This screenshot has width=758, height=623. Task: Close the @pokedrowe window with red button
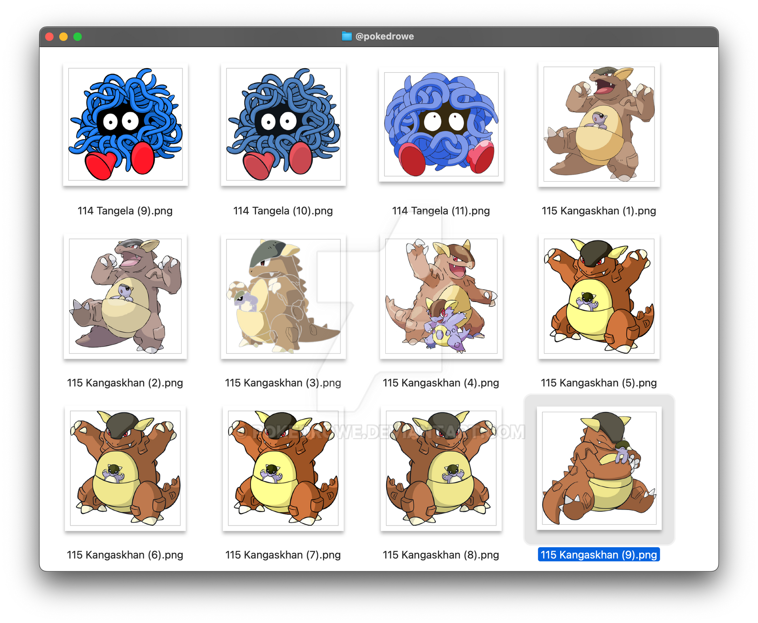49,37
